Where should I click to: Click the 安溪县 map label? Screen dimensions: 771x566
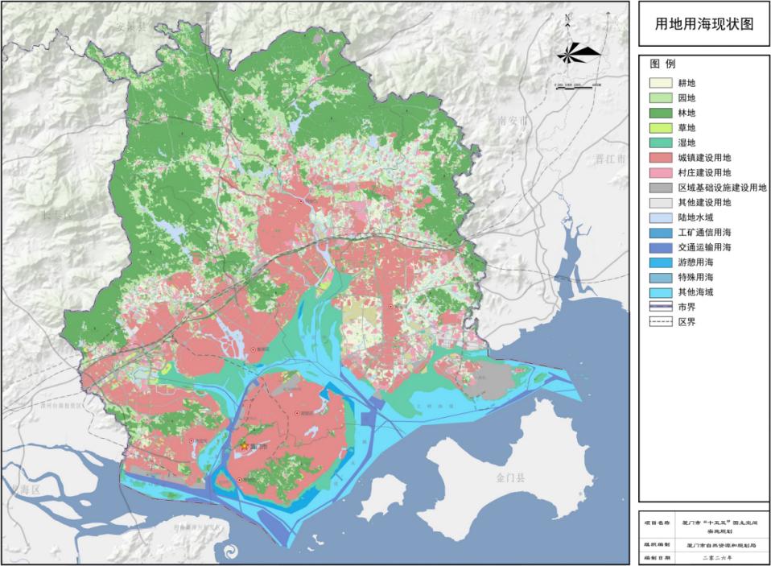coord(131,27)
